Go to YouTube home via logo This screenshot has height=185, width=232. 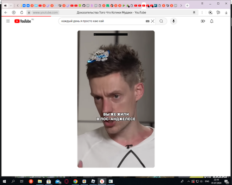click(x=23, y=21)
